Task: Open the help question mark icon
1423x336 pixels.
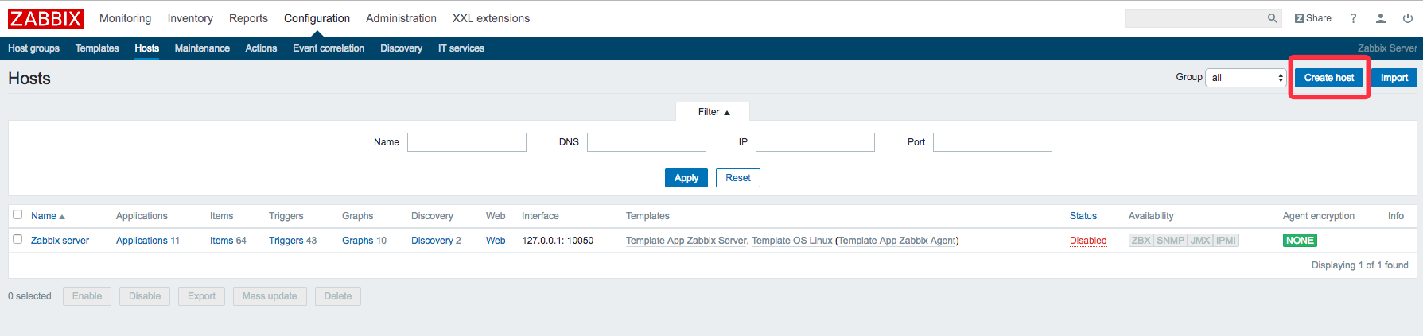Action: pos(1353,18)
